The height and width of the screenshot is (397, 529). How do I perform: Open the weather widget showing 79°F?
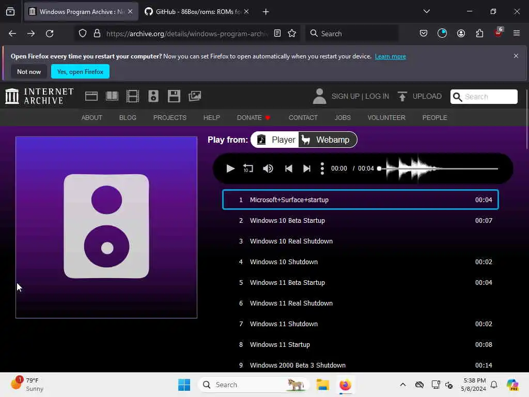(27, 385)
